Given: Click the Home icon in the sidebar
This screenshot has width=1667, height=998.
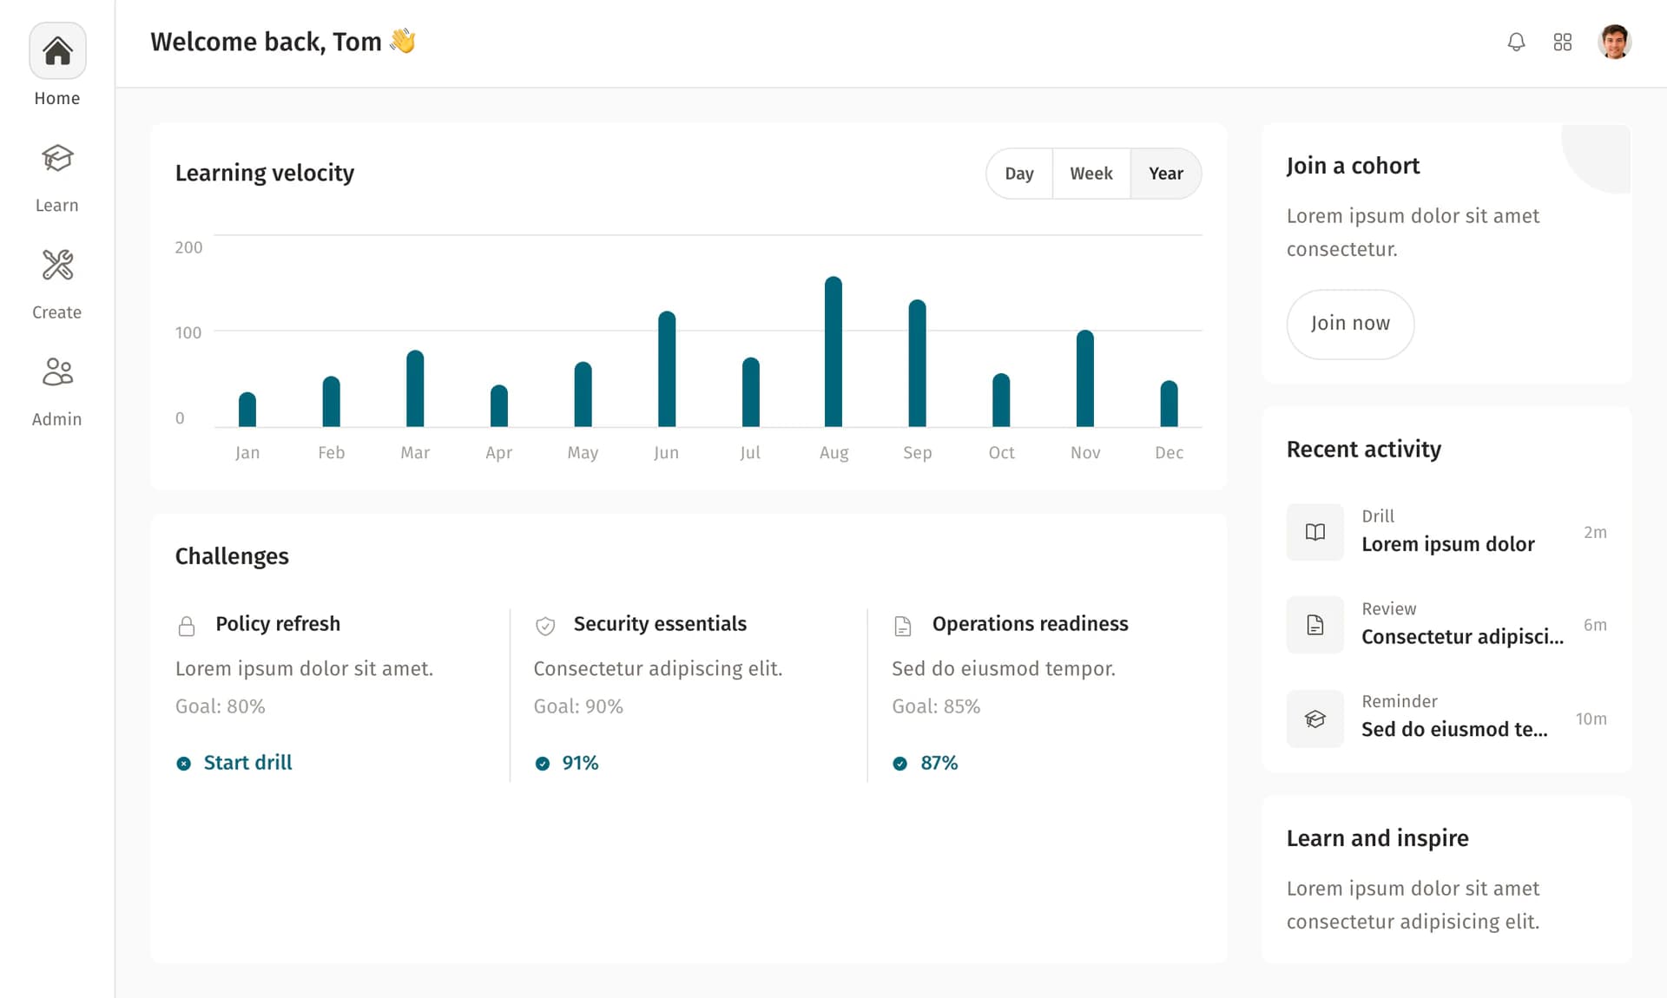Looking at the screenshot, I should point(57,50).
